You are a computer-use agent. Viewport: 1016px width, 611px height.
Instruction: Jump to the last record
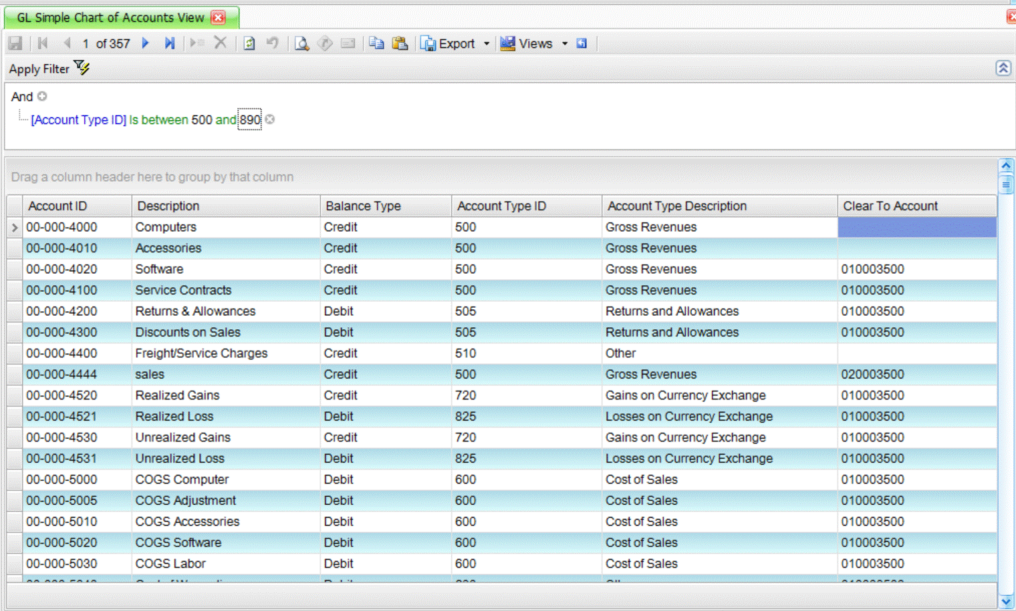click(169, 43)
